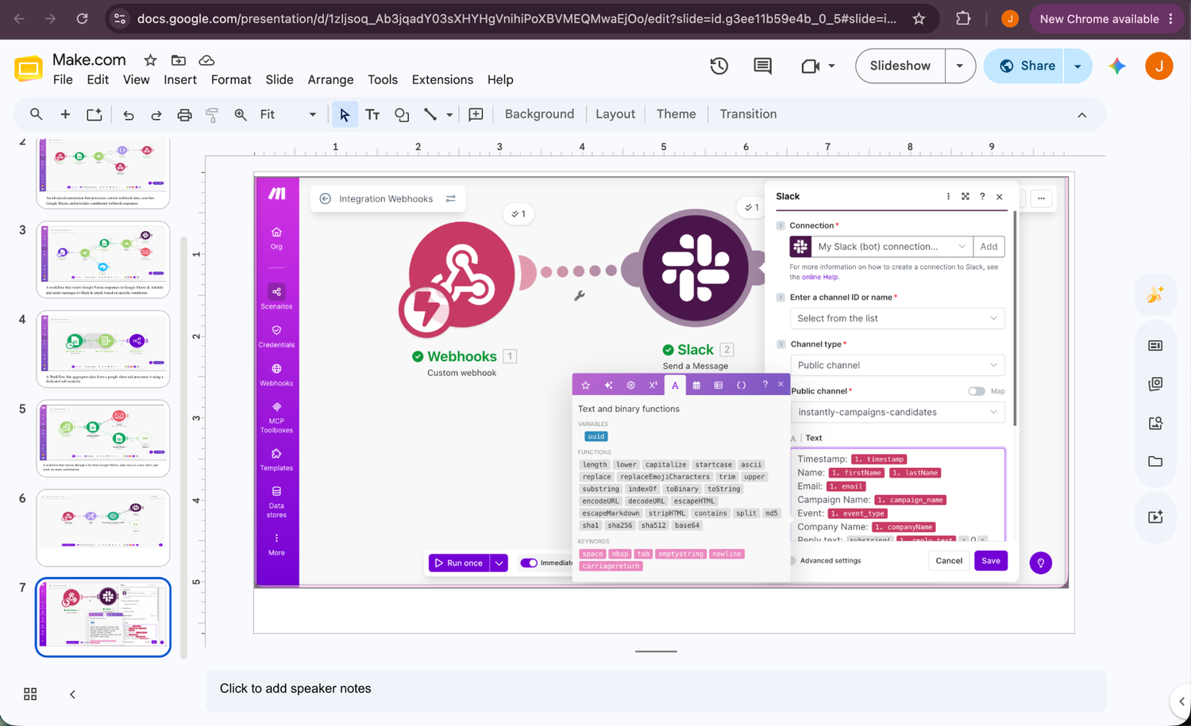1191x726 pixels.
Task: Add a new slide with the plus icon
Action: click(x=65, y=114)
